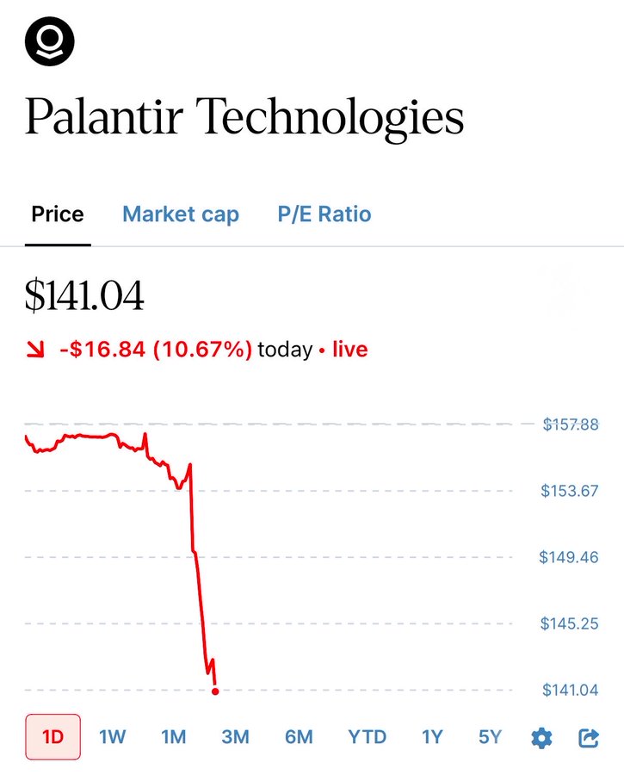Show the 1Y price history
Image resolution: width=624 pixels, height=775 pixels.
(x=432, y=737)
